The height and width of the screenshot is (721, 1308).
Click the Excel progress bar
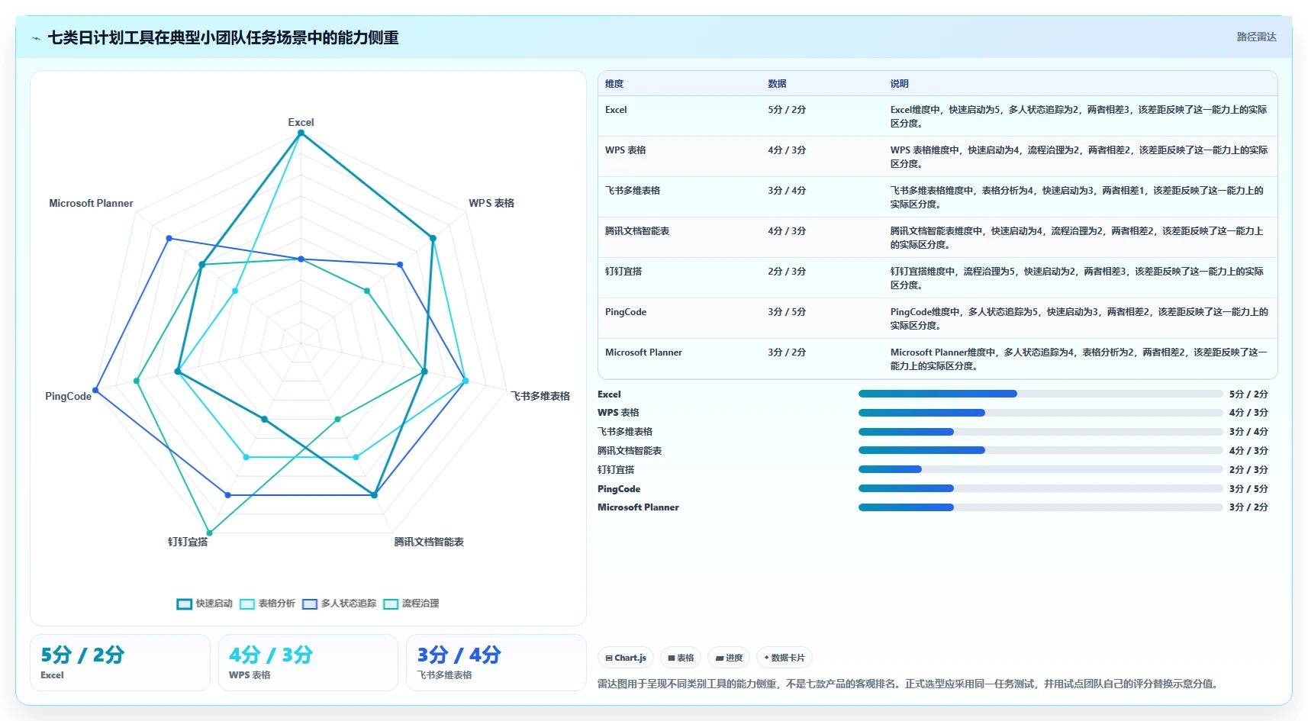(x=1040, y=394)
